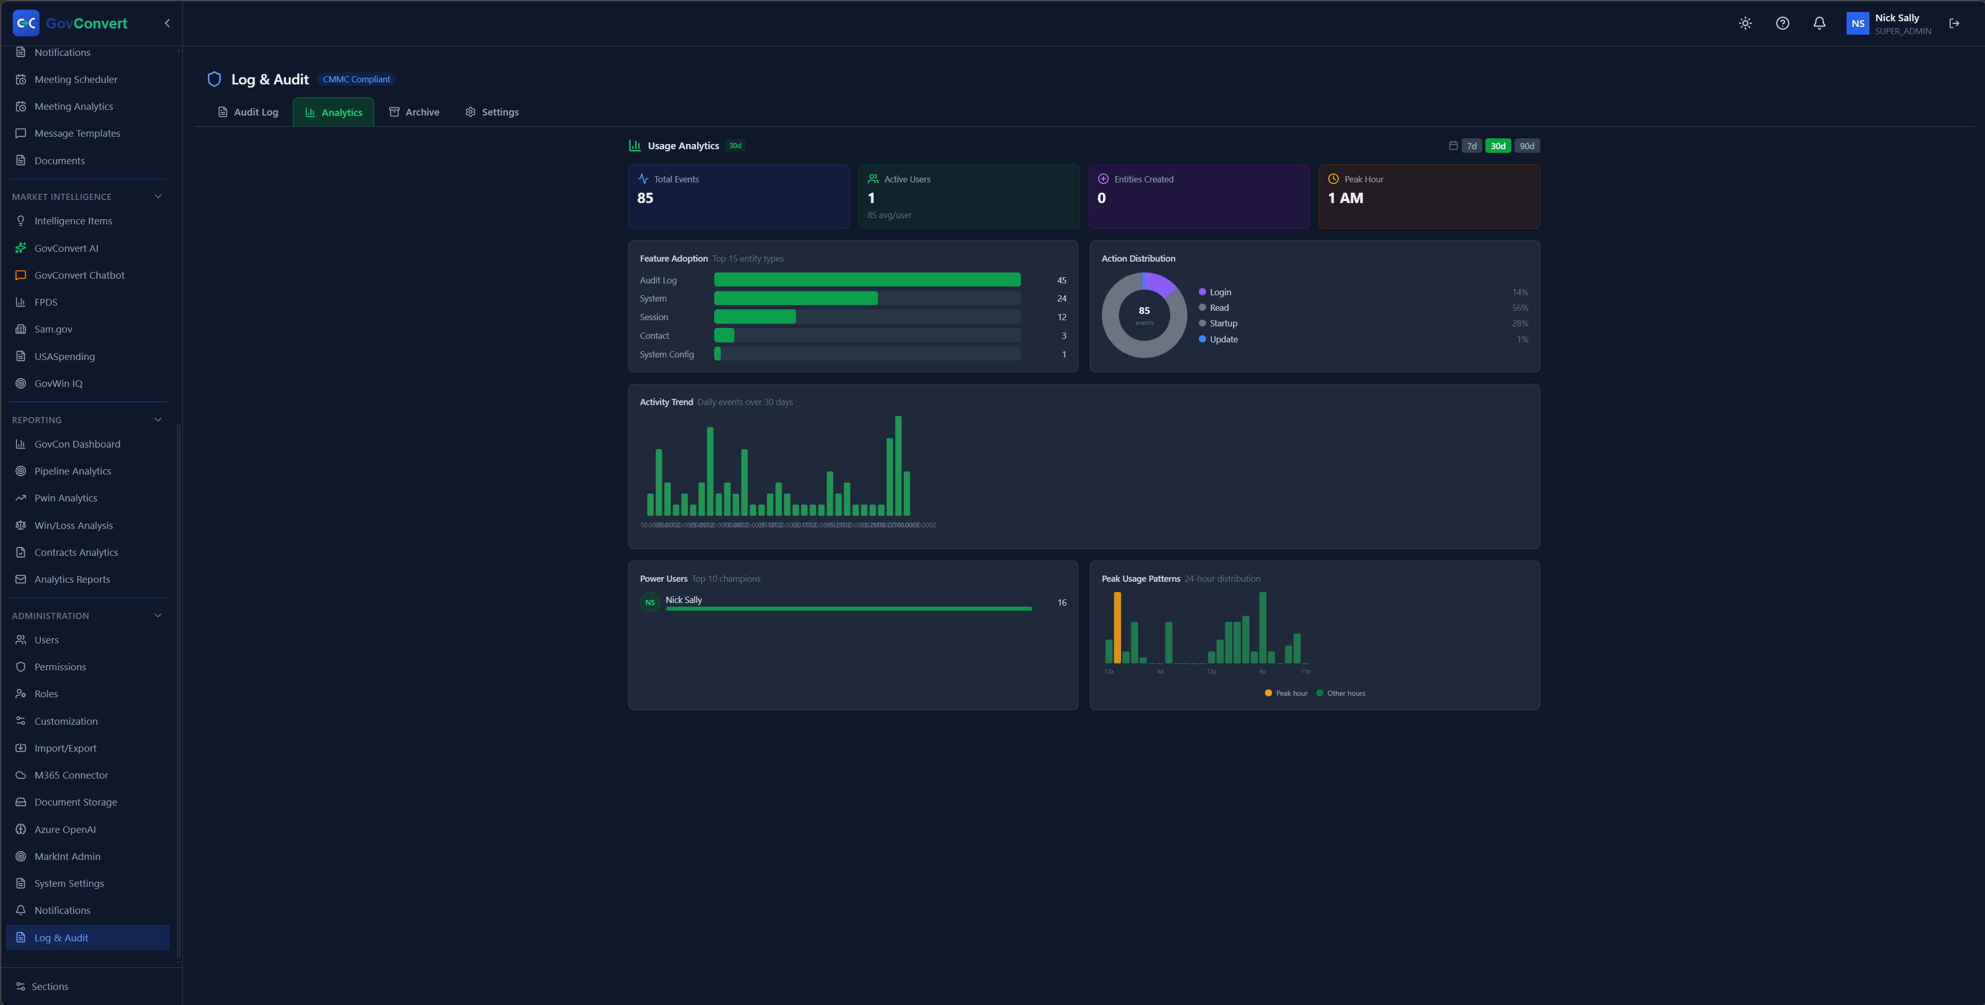Viewport: 1985px width, 1005px height.
Task: Click the Update blue legend dot
Action: click(x=1202, y=339)
